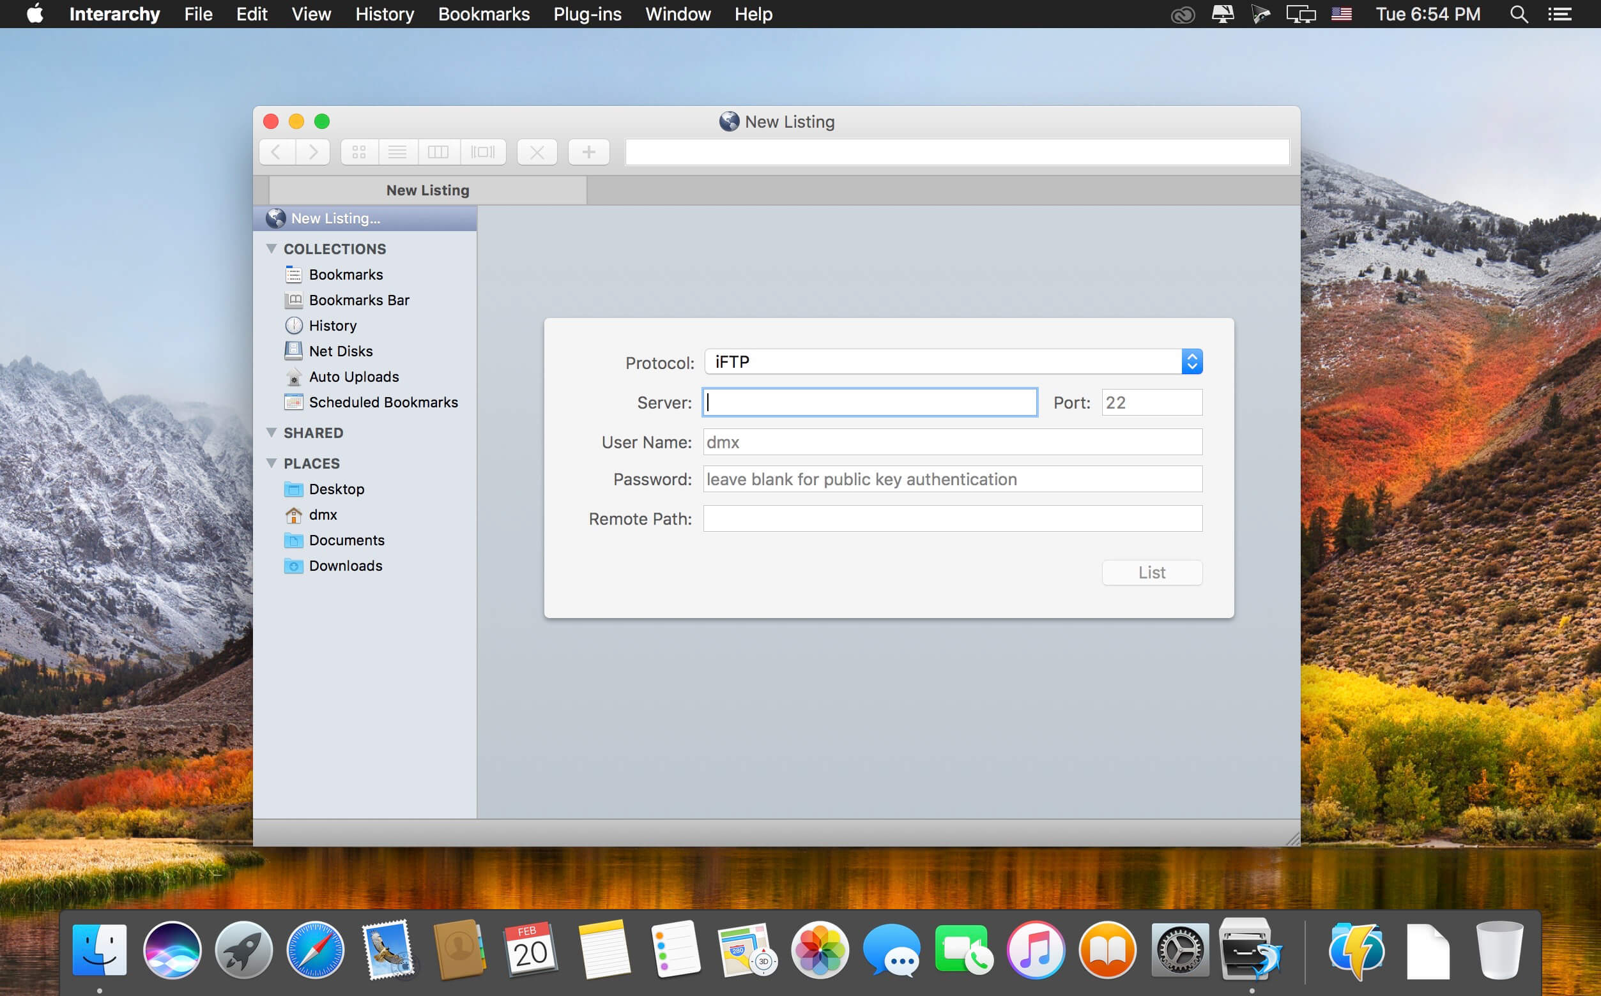Open iBooks from the Dock

[x=1107, y=950]
